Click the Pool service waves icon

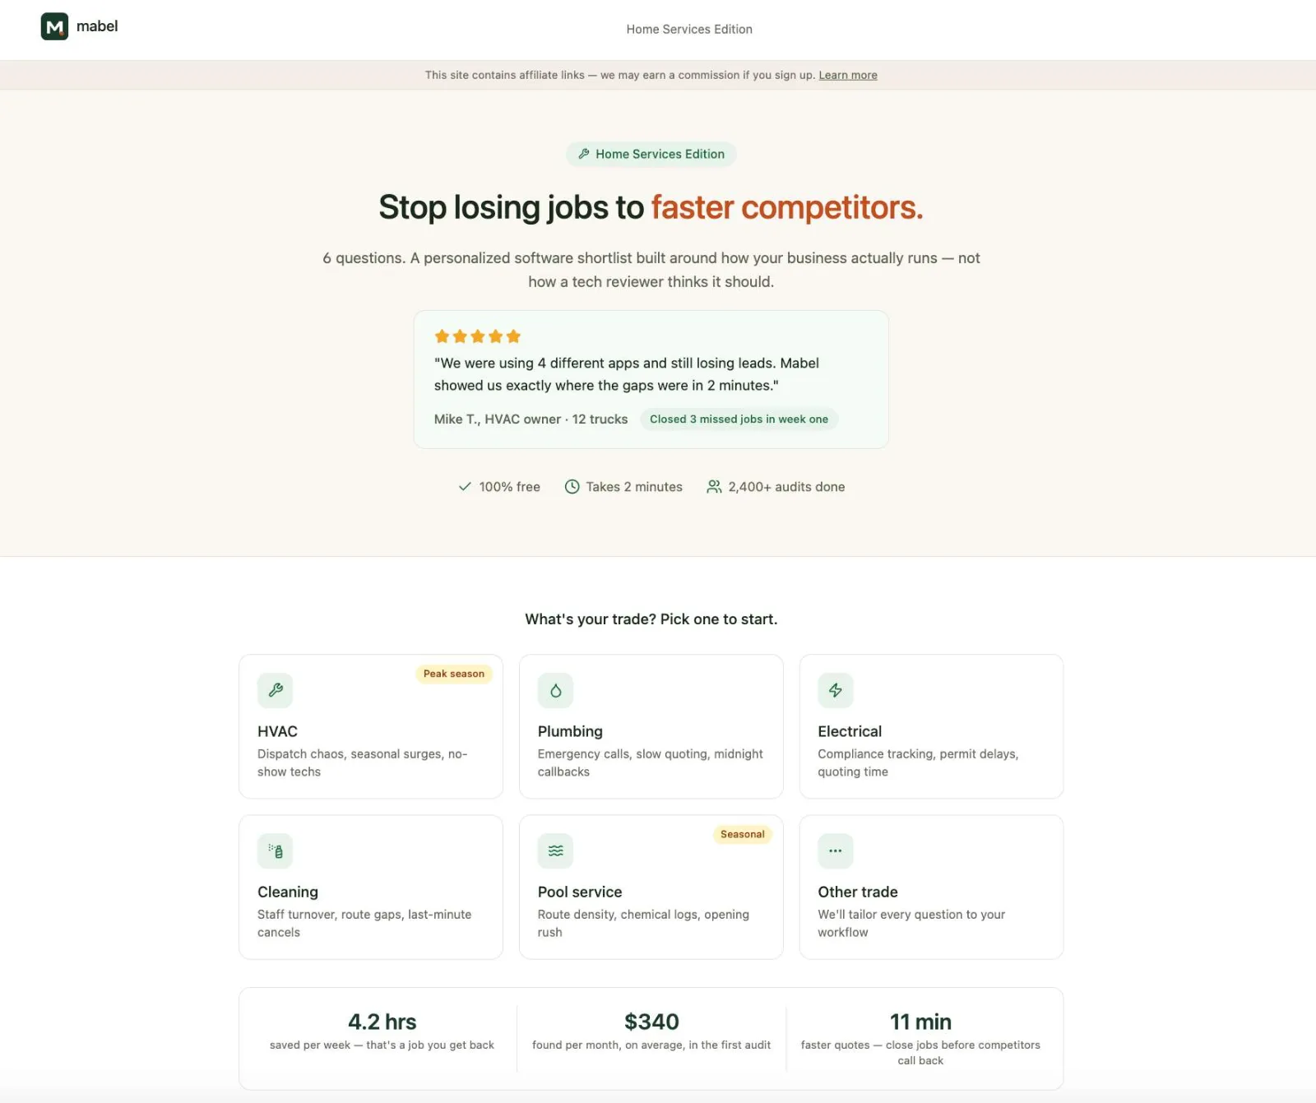(556, 850)
